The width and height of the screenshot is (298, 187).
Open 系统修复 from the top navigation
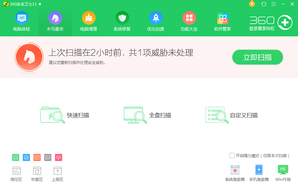tap(122, 21)
